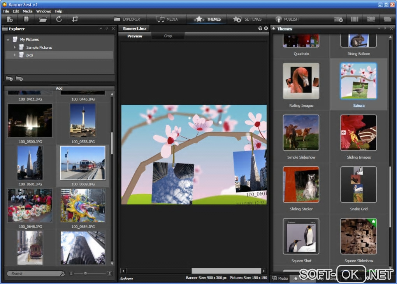This screenshot has height=284, width=397.
Task: Click the Crop tool toolbar icon
Action: [76, 19]
